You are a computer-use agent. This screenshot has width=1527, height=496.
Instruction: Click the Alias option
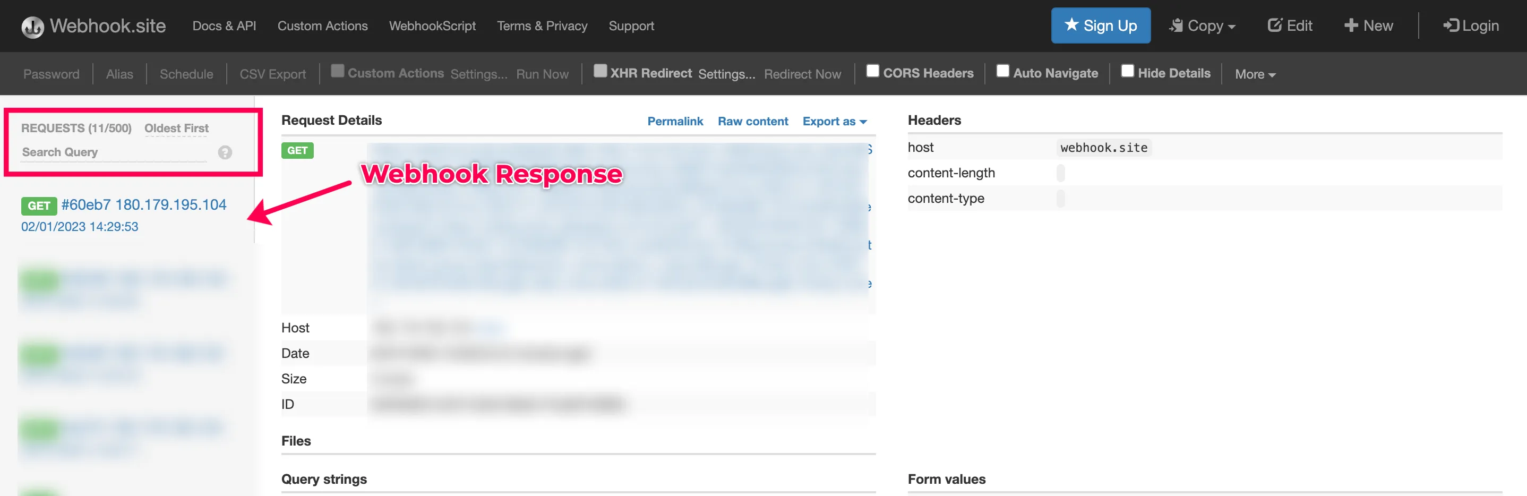click(119, 74)
